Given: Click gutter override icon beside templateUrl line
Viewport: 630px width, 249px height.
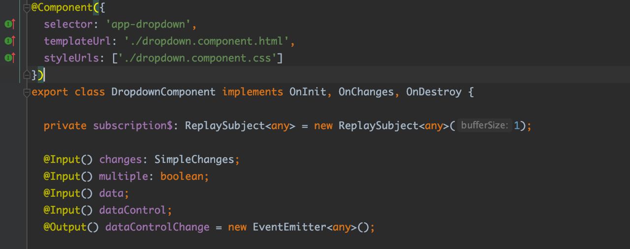Looking at the screenshot, I should (10, 41).
